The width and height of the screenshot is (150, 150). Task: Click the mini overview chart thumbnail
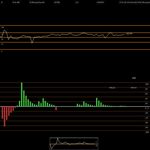[x=74, y=144]
